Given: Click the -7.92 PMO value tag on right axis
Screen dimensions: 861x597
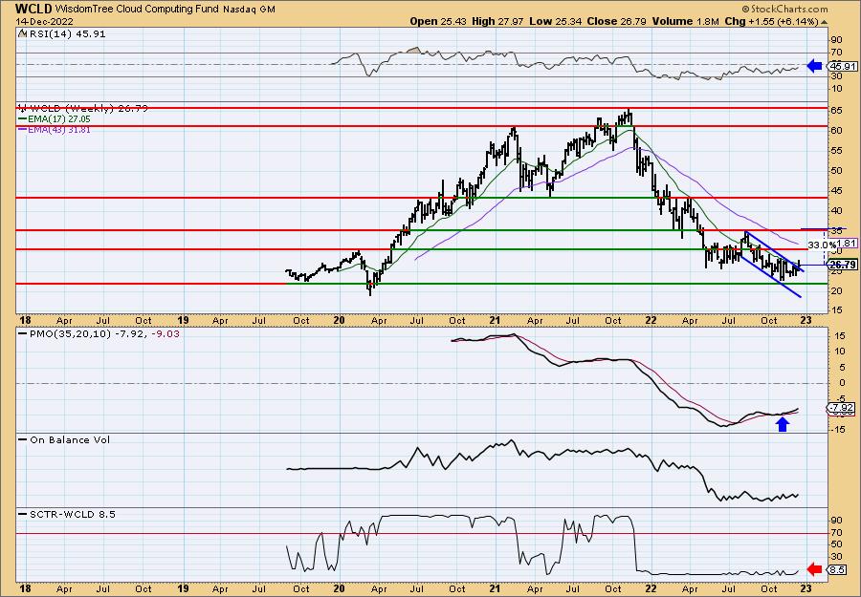Looking at the screenshot, I should (842, 408).
